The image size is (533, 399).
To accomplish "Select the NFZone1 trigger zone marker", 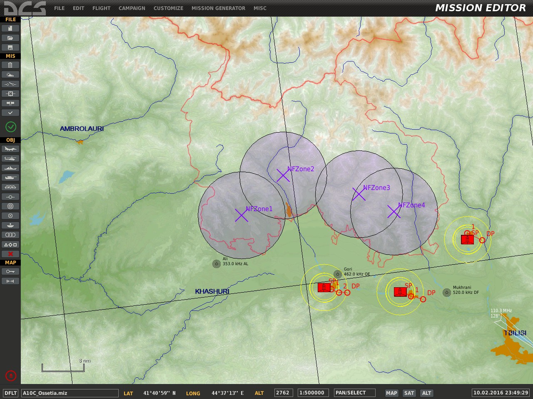I will pyautogui.click(x=242, y=215).
